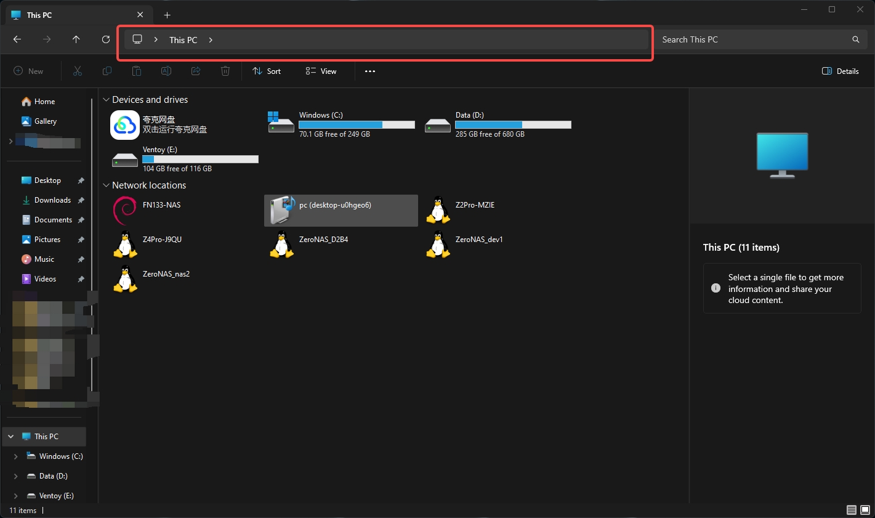The height and width of the screenshot is (518, 875).
Task: Open Documents quick access folder
Action: click(47, 220)
